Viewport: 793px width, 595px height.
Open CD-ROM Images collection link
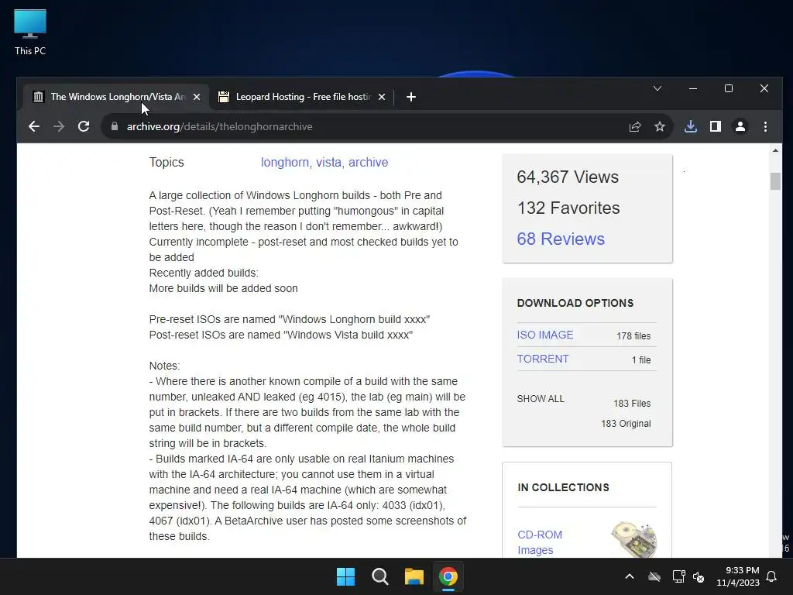[539, 542]
